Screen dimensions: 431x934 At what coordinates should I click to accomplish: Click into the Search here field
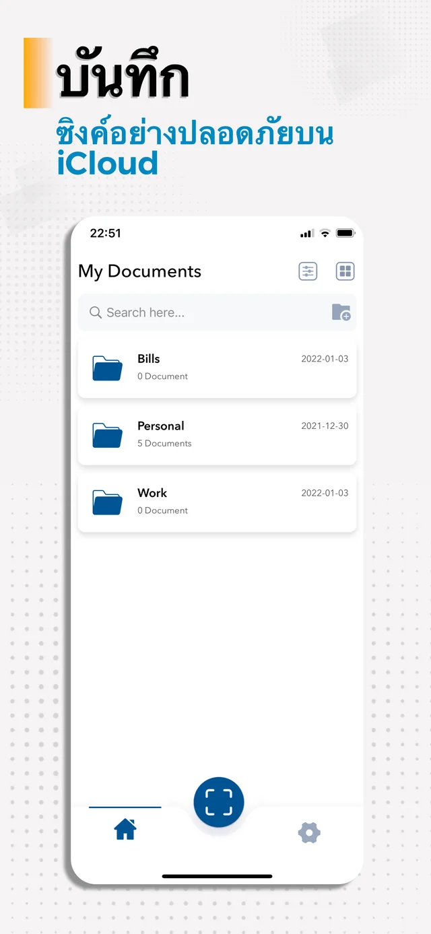(x=217, y=312)
